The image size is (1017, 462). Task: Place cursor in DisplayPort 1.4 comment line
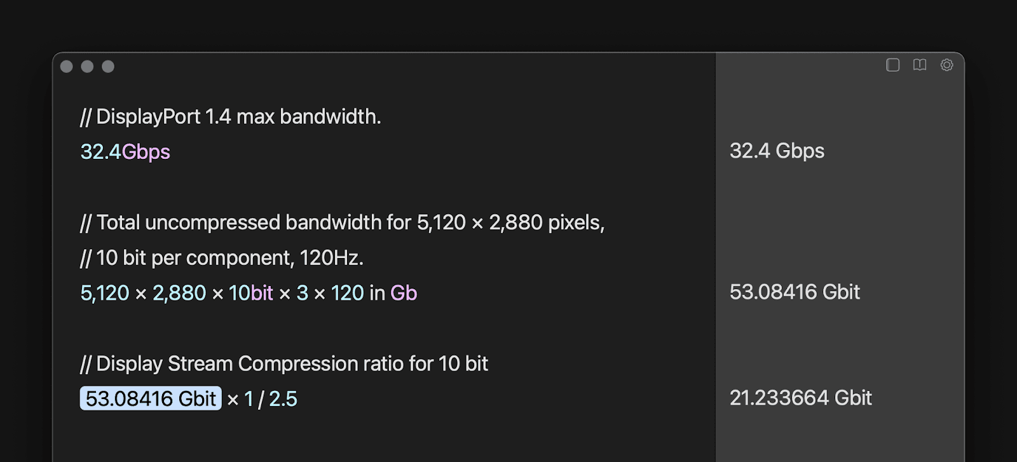point(231,117)
